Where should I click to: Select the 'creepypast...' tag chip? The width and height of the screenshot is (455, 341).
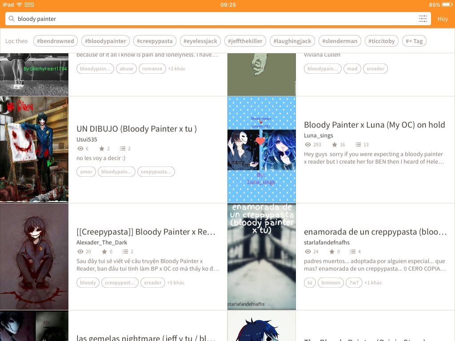(120, 282)
